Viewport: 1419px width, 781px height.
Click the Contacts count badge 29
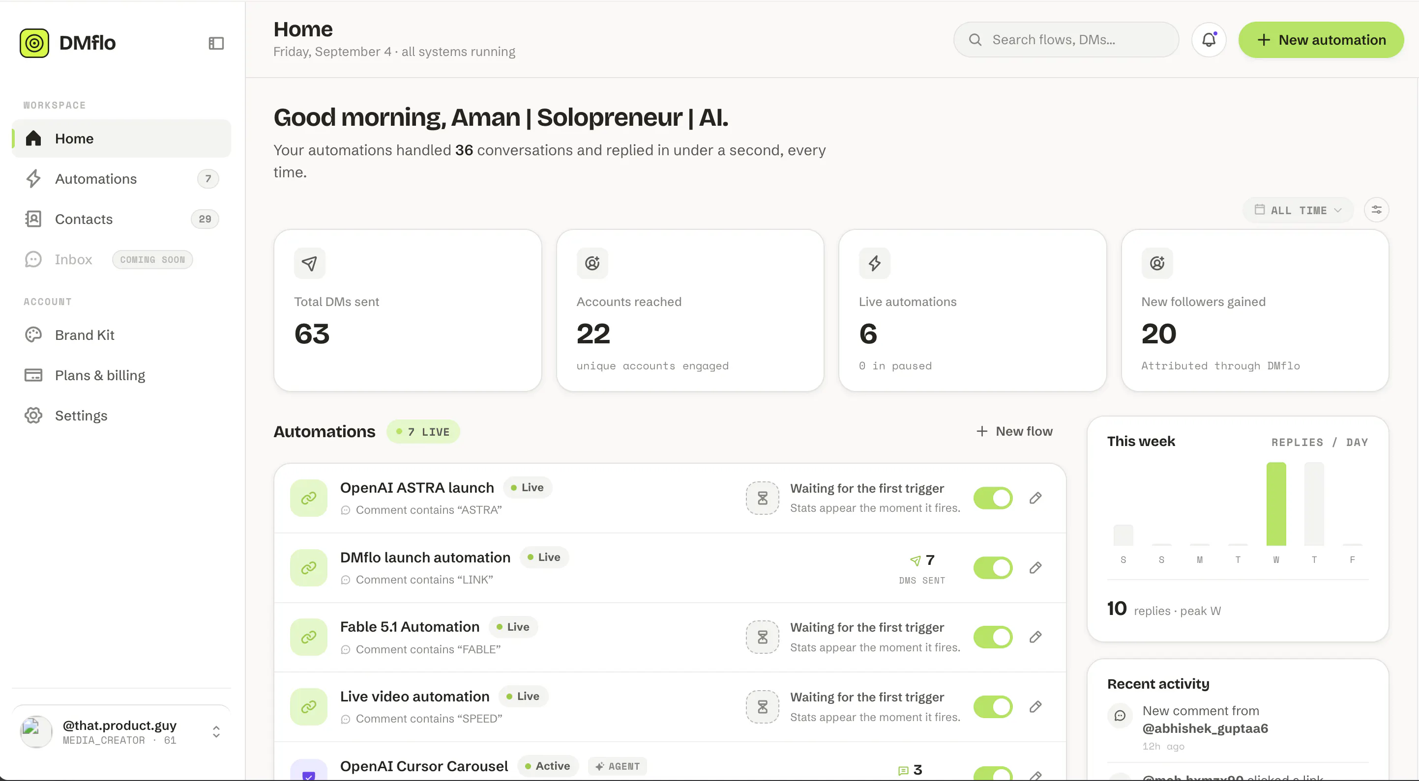pos(205,219)
